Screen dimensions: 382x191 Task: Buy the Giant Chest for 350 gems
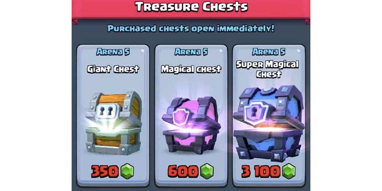point(113,172)
